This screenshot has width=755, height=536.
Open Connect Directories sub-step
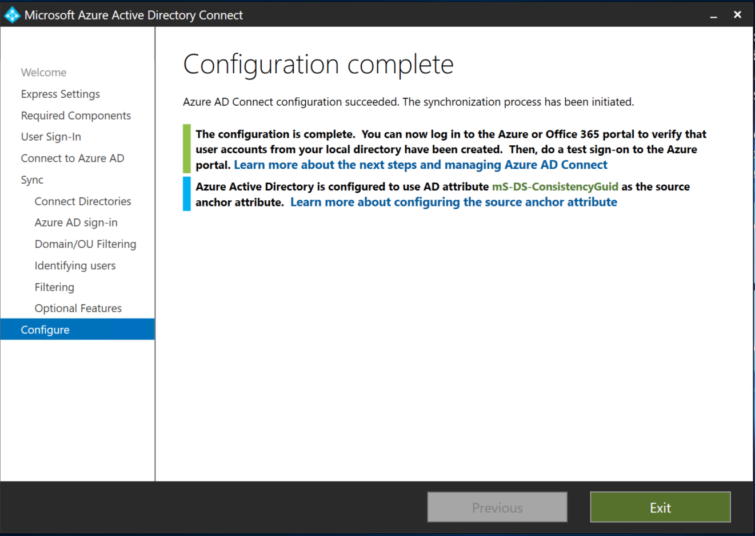[83, 201]
